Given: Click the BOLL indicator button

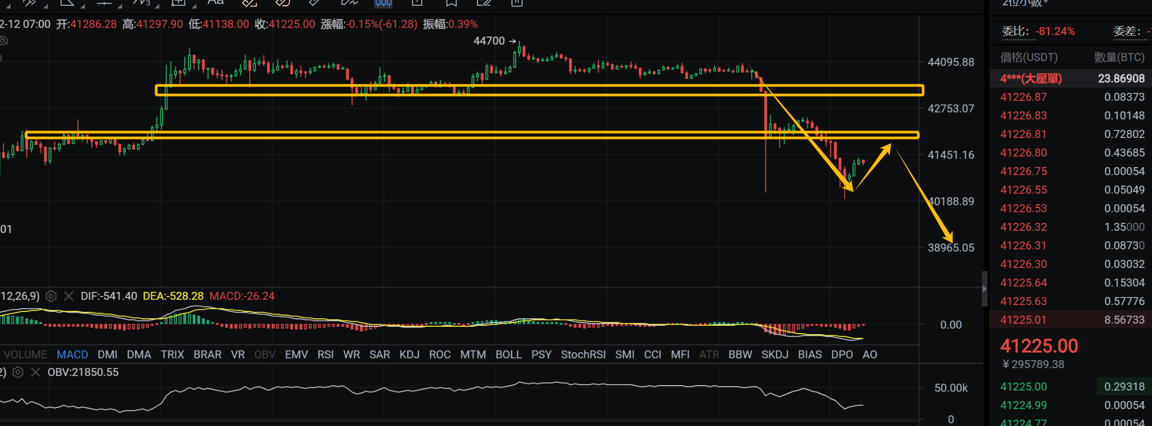Looking at the screenshot, I should pos(509,354).
